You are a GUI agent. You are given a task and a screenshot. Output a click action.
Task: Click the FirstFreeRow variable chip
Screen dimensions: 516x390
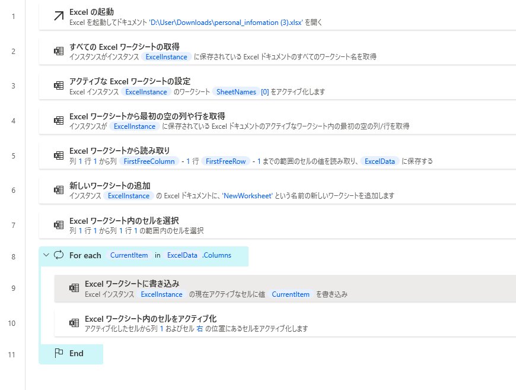pos(226,161)
